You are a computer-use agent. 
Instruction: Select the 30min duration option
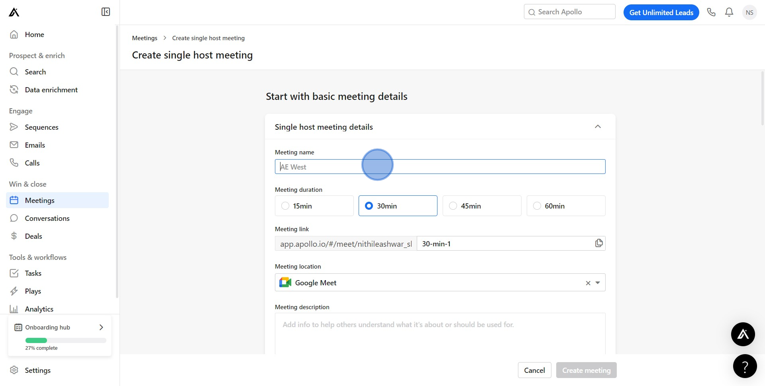398,206
